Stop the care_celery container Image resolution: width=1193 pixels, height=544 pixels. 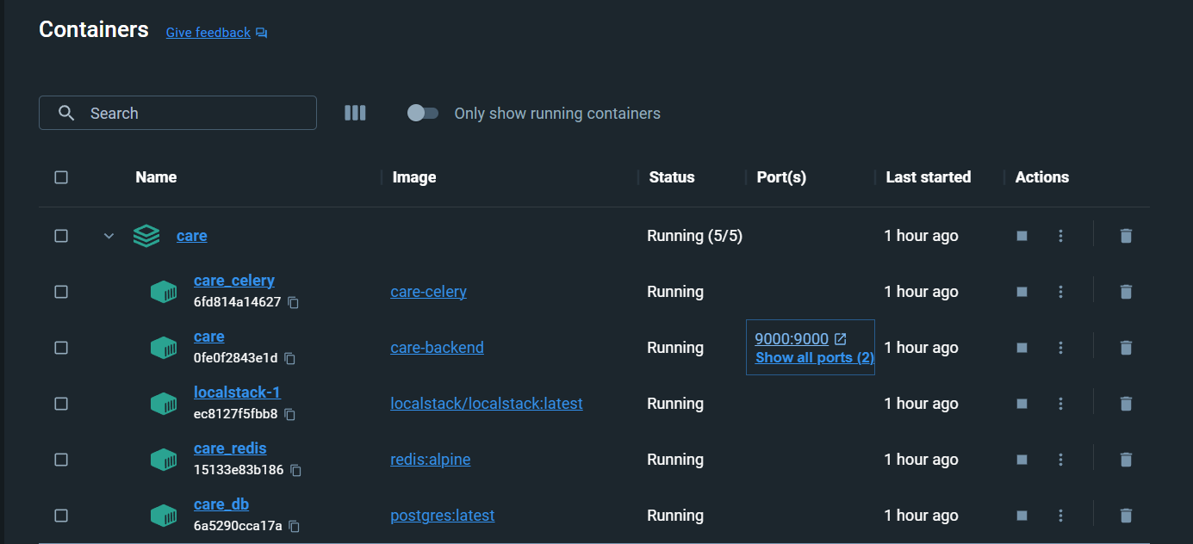click(x=1021, y=291)
